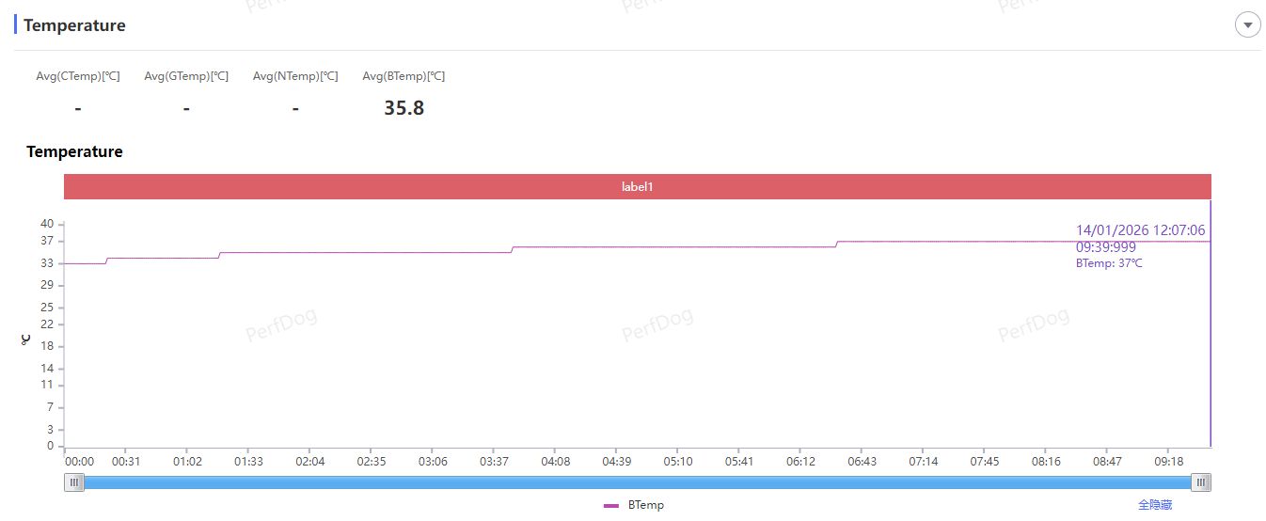
Task: Click the Avg(CTemp)[℃] stat label
Action: point(78,76)
